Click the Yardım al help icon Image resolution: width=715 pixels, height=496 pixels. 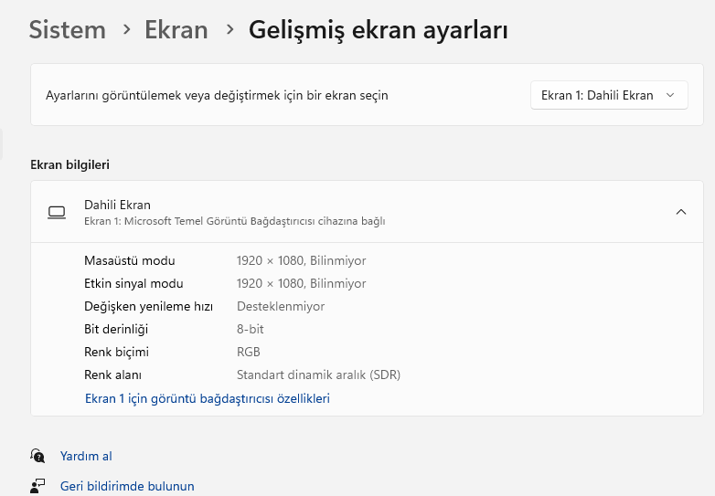(x=37, y=456)
